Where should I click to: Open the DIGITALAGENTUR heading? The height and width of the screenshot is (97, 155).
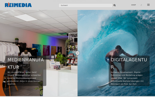[x=129, y=63]
